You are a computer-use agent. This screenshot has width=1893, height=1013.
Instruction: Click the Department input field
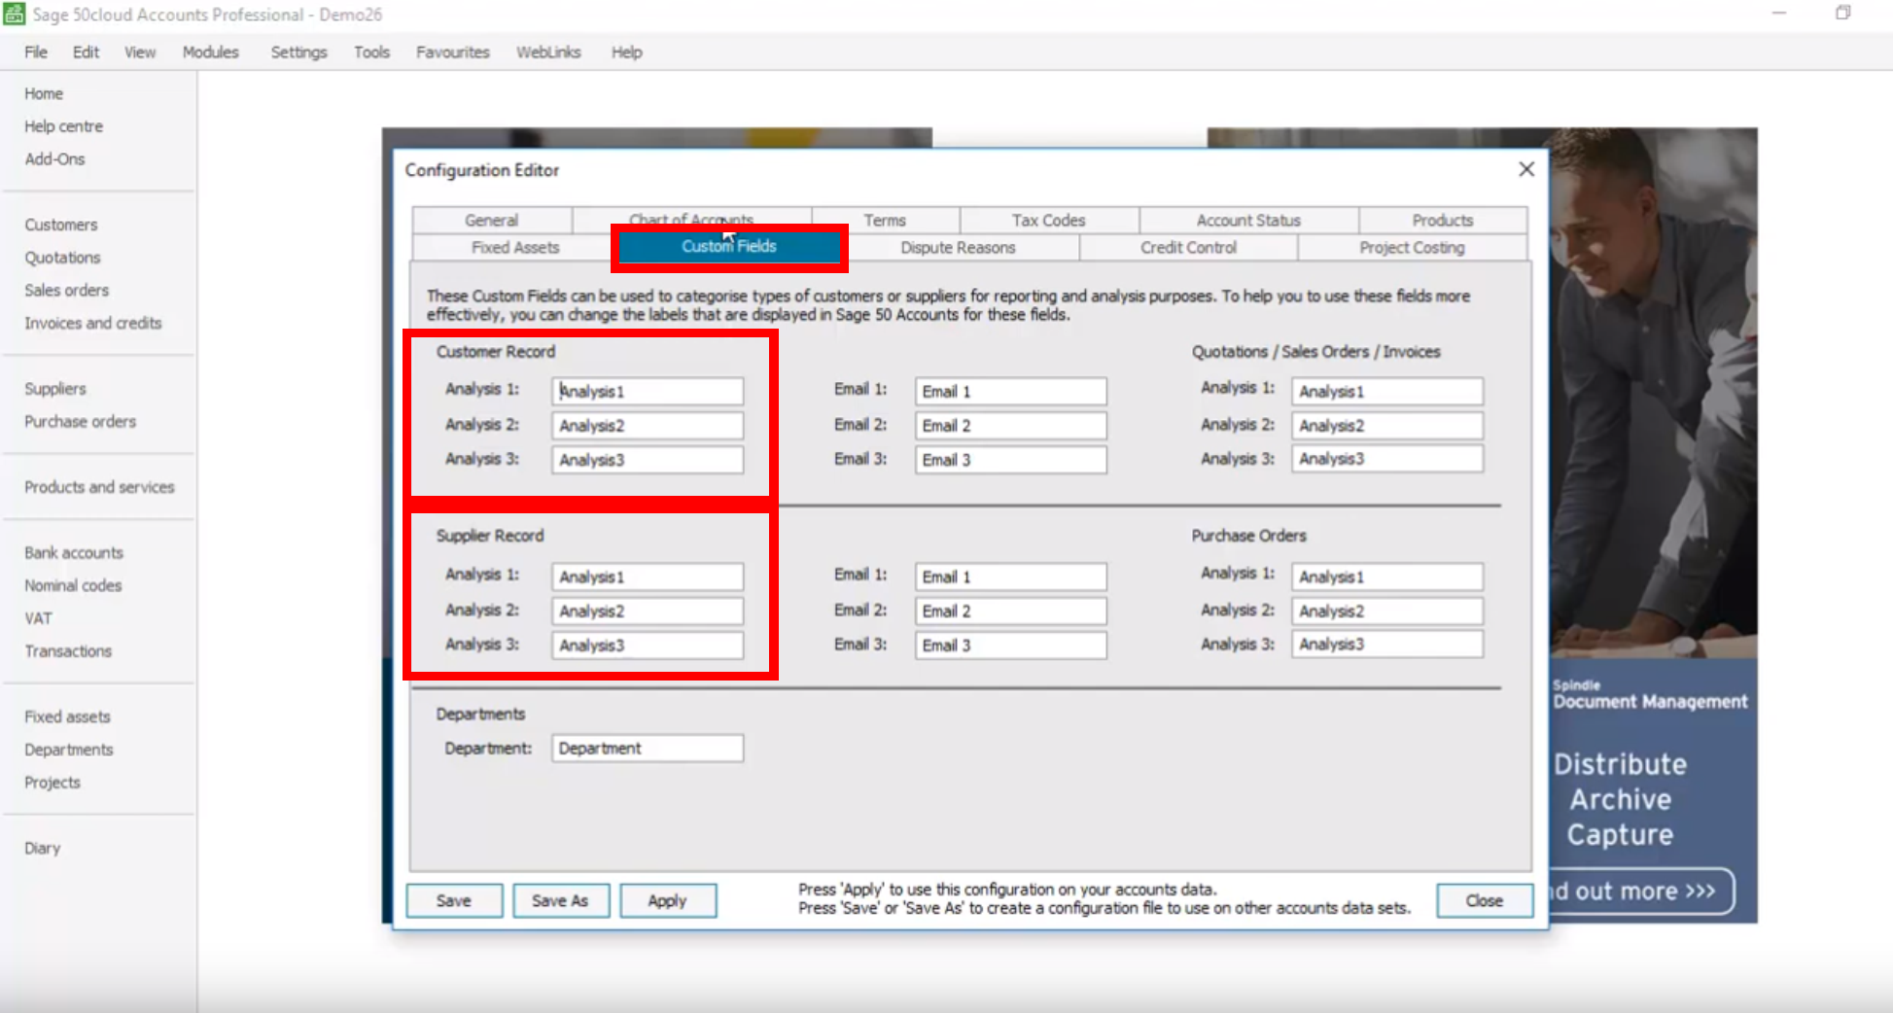647,748
